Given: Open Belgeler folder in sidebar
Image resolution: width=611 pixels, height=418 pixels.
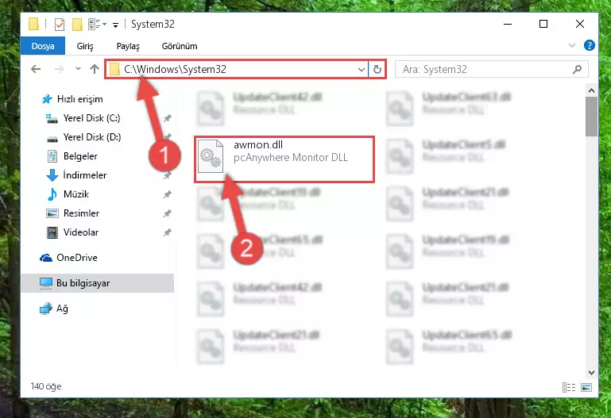Looking at the screenshot, I should pos(72,156).
